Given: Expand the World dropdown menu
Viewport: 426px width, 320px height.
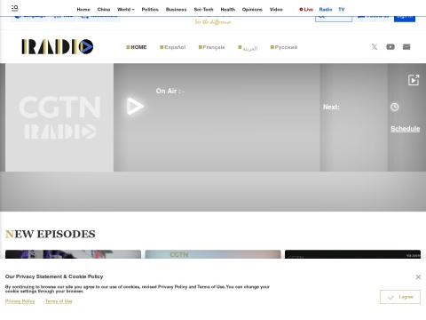Looking at the screenshot, I should tap(126, 10).
